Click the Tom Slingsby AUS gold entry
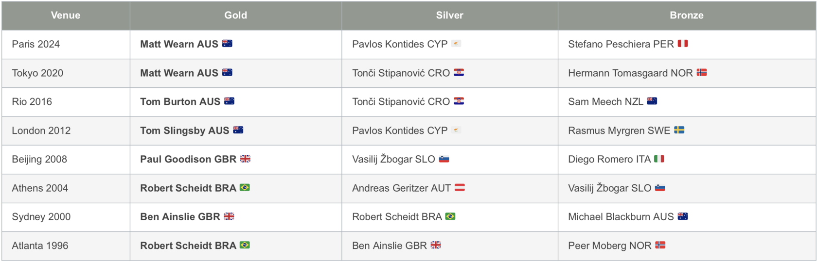This screenshot has width=817, height=262. (185, 131)
